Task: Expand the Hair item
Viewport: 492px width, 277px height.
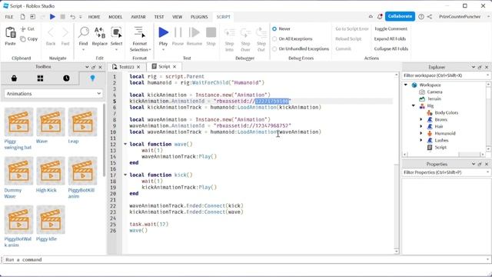Action: 421,126
